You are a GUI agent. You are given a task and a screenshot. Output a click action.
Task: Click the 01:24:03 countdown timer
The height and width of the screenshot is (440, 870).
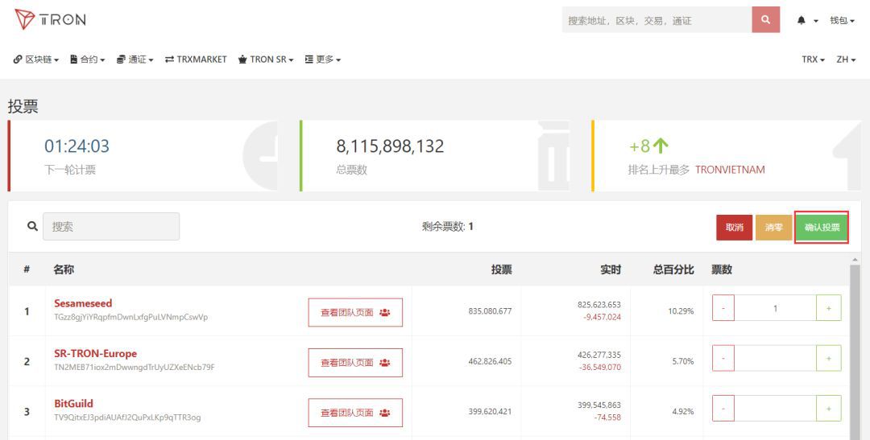(77, 146)
